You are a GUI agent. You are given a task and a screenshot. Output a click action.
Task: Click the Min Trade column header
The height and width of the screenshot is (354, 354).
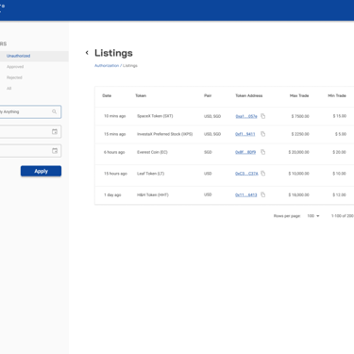(x=337, y=95)
